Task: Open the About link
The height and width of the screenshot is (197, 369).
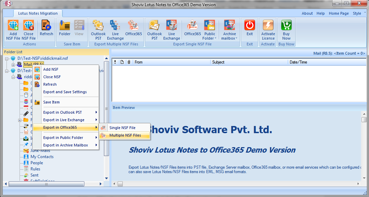Action: coord(307,13)
